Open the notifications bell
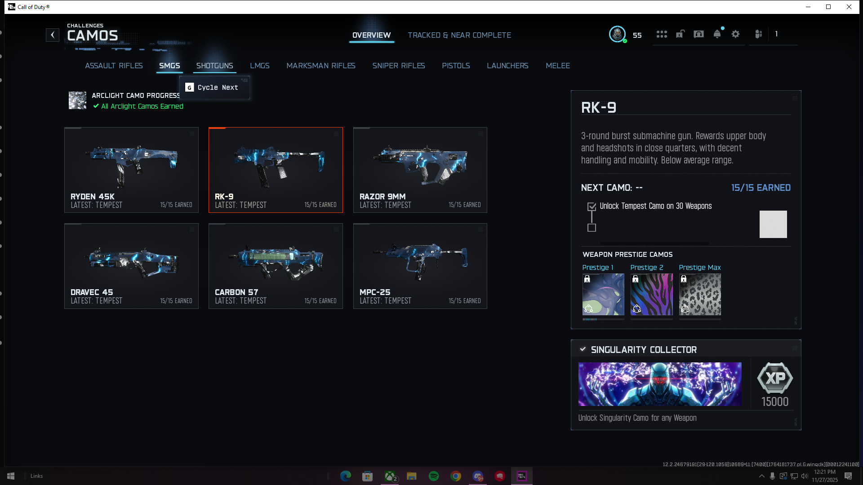This screenshot has height=485, width=863. [717, 34]
